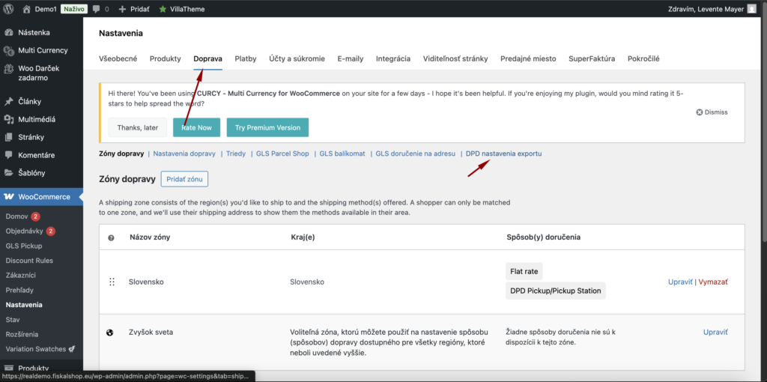Open the comments bubble icon in admin bar
Viewport: 767px width, 382px height.
[97, 9]
